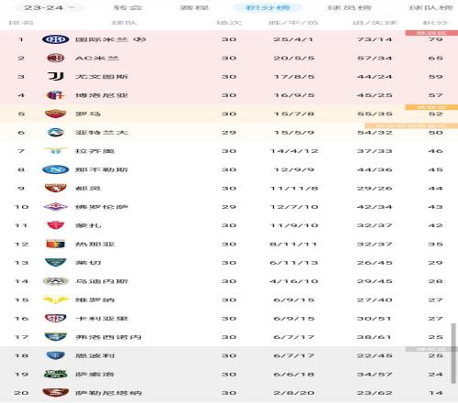Open team name 那不勒斯
Image resolution: width=458 pixels, height=403 pixels.
coord(102,169)
